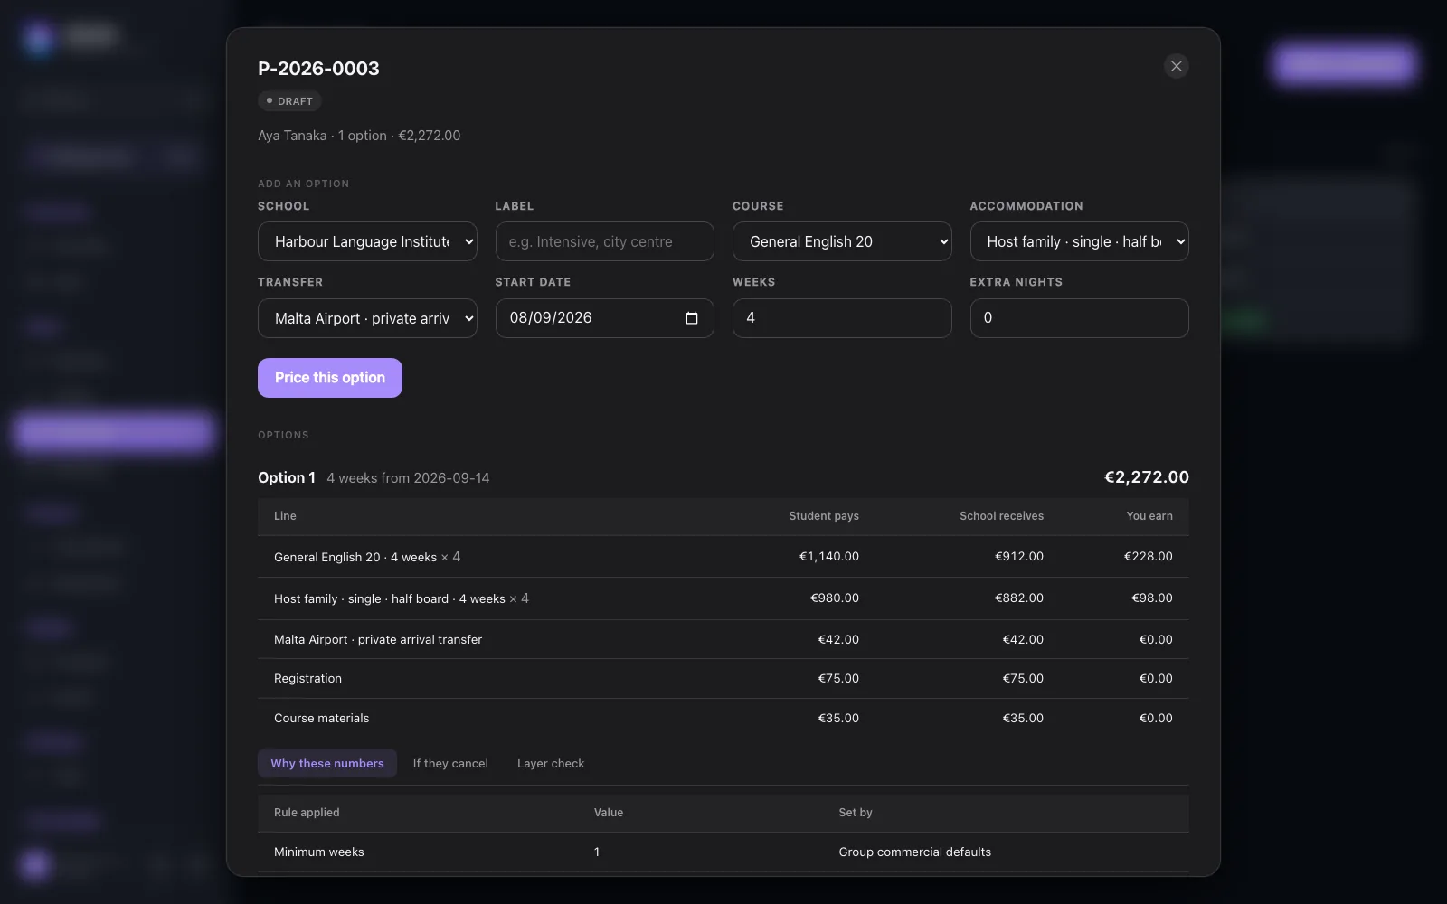Click the Aya Tanaka summary line
The image size is (1447, 904).
(x=359, y=136)
